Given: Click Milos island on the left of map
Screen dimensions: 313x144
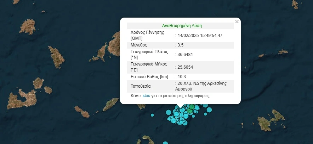Looking at the screenshot, I should click(22, 99).
